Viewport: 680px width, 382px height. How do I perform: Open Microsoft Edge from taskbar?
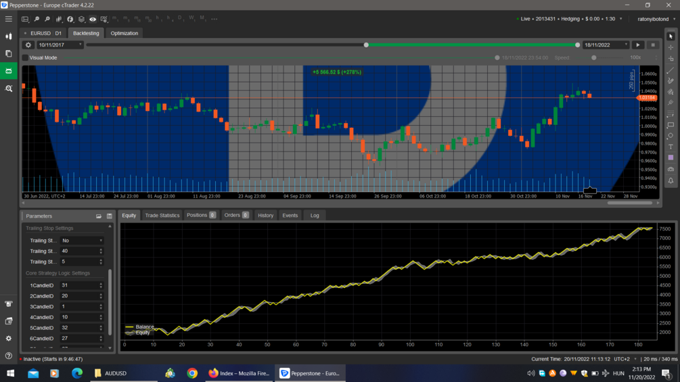coord(77,373)
